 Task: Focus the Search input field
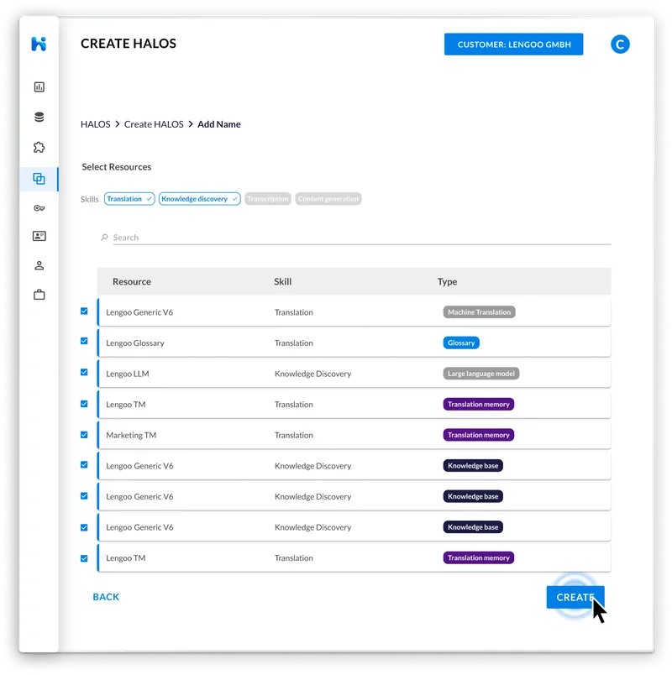click(362, 238)
